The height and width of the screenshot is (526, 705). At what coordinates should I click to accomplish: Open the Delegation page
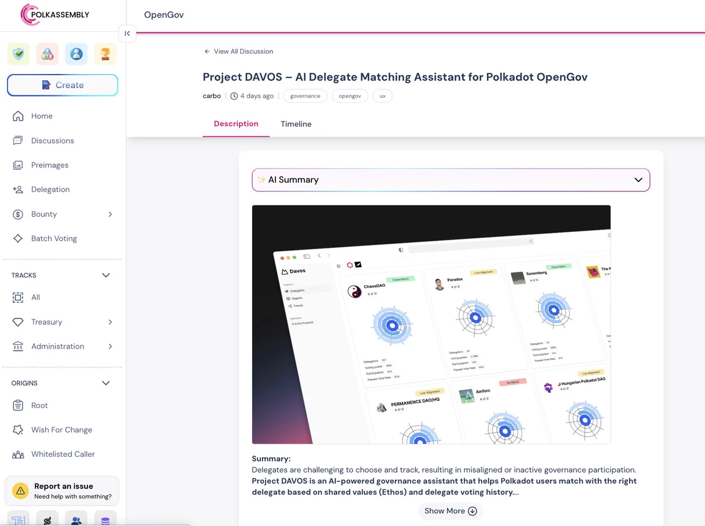(50, 190)
